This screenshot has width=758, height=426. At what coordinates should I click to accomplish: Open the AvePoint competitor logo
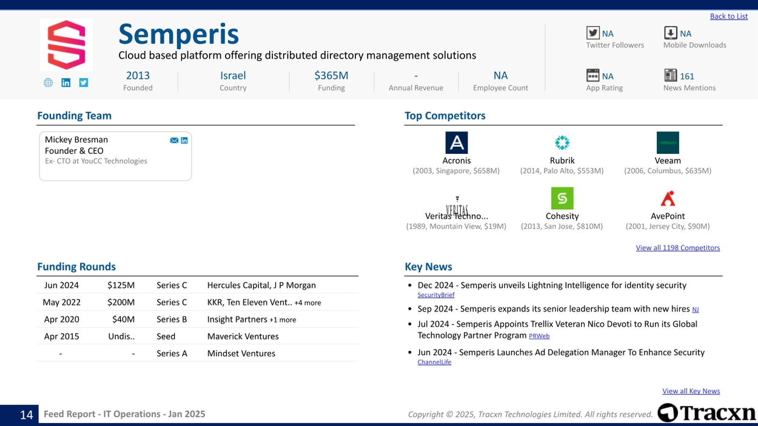(668, 198)
